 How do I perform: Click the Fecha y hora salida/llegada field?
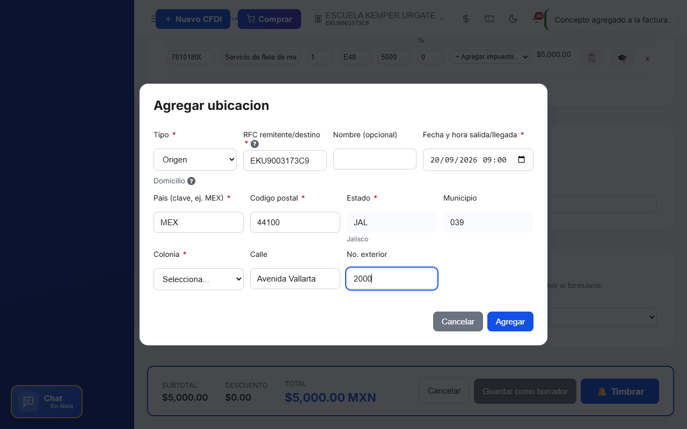click(x=478, y=160)
